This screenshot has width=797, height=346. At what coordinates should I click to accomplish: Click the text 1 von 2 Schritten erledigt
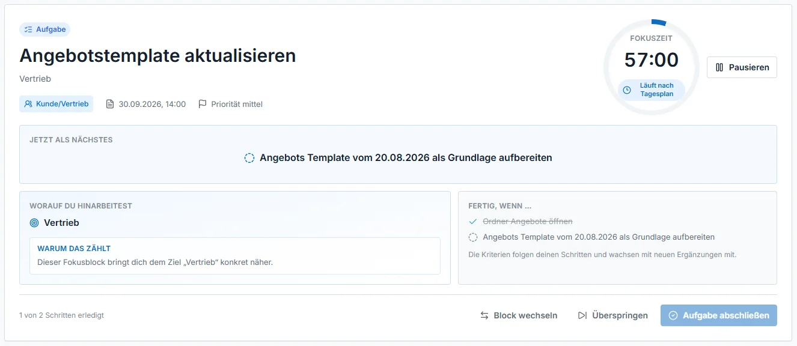pyautogui.click(x=61, y=315)
